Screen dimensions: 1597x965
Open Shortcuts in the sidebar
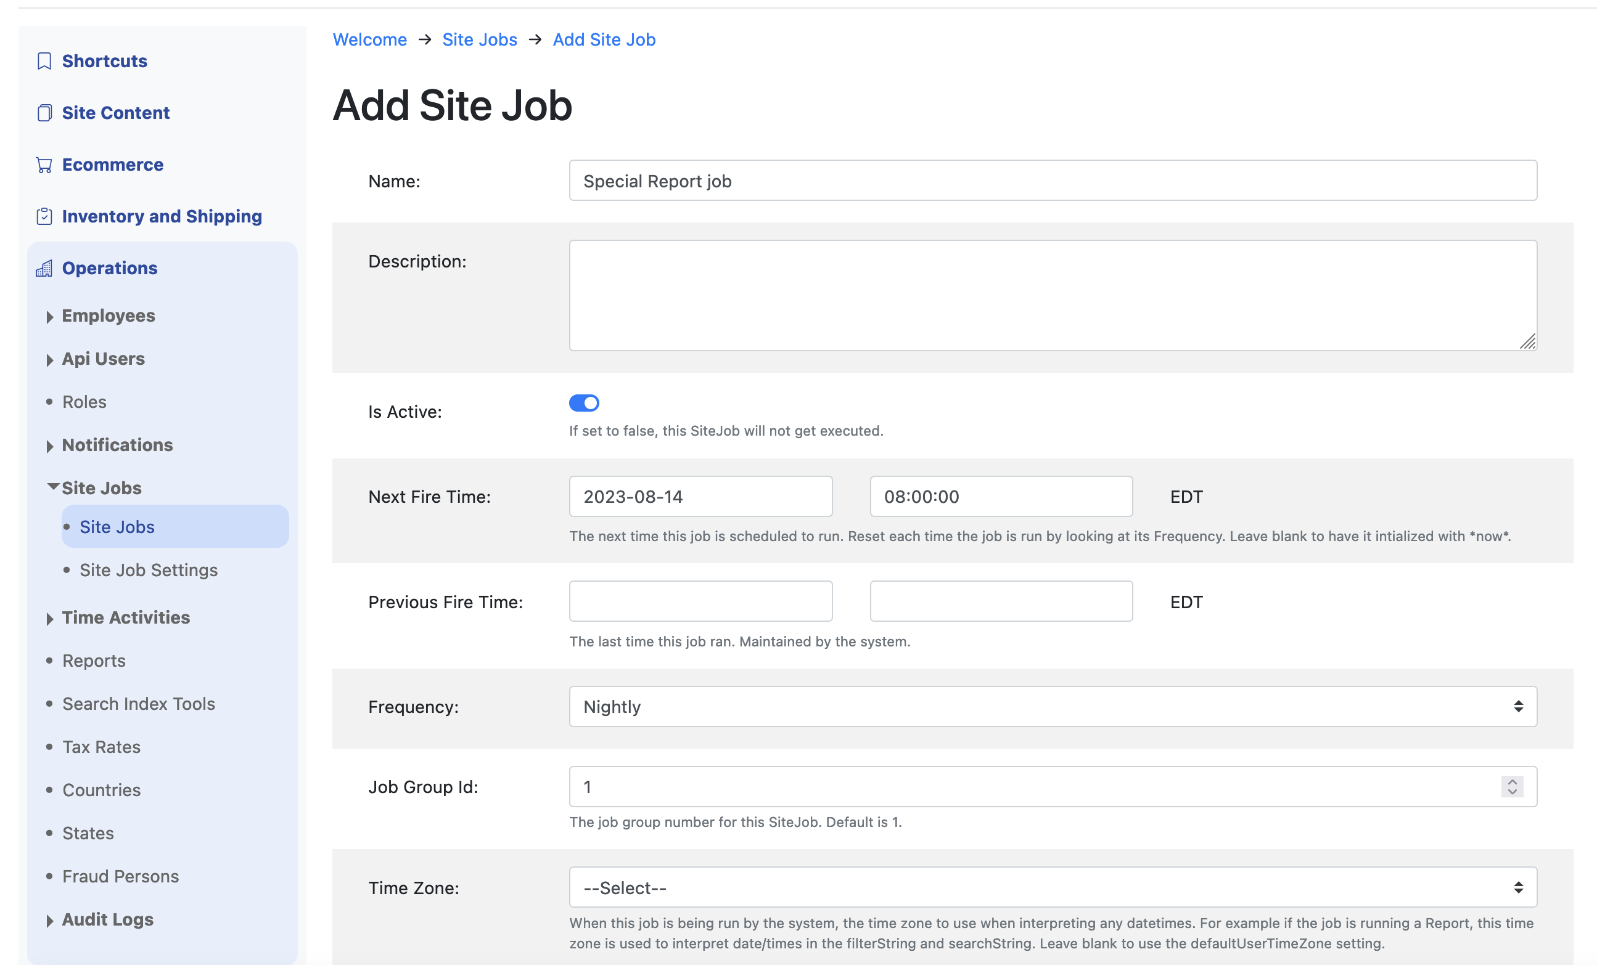click(104, 61)
